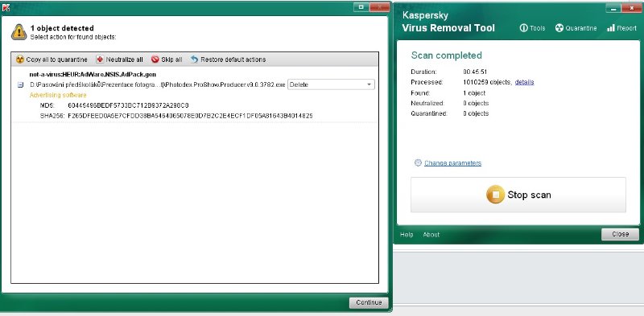This screenshot has height=316, width=644.
Task: Choose the Skip all button
Action: (x=167, y=60)
